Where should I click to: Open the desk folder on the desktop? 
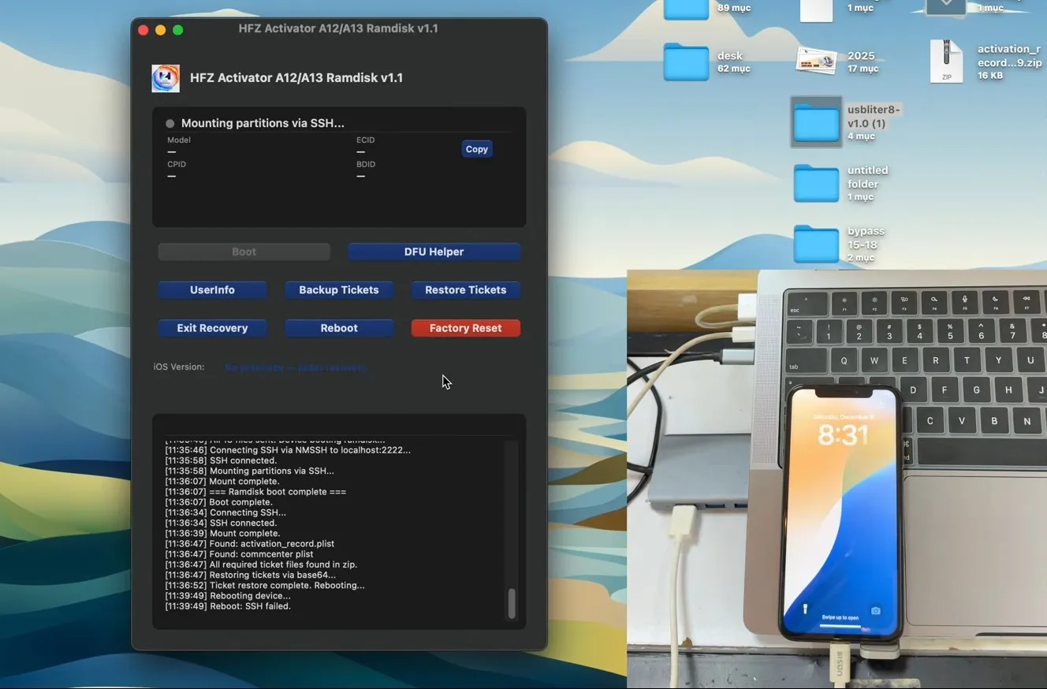(x=686, y=62)
